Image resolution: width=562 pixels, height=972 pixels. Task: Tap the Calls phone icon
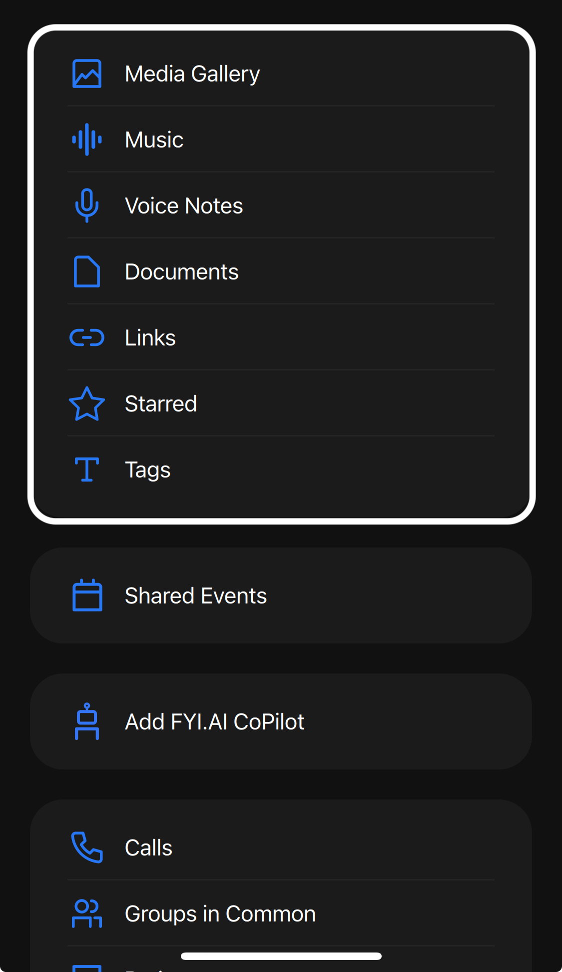pyautogui.click(x=87, y=847)
